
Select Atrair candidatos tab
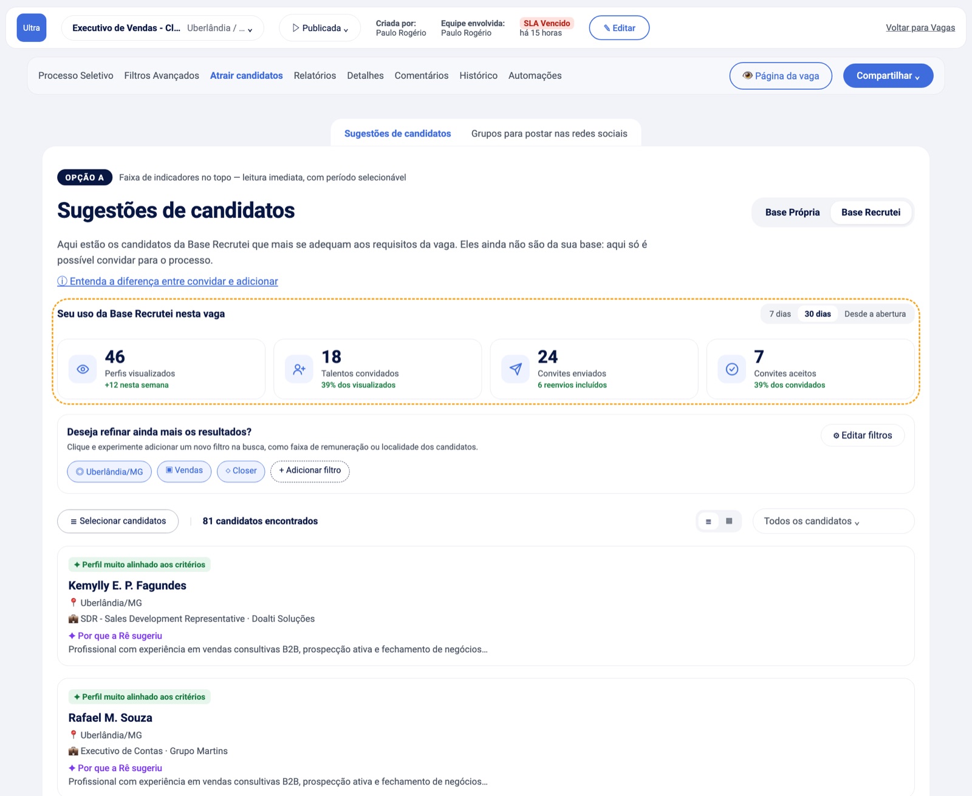(x=247, y=76)
